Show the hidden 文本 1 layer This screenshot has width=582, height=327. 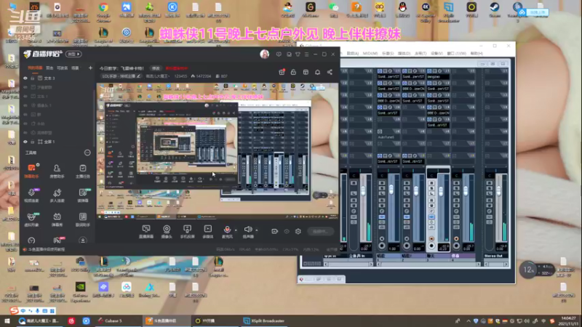(x=25, y=97)
